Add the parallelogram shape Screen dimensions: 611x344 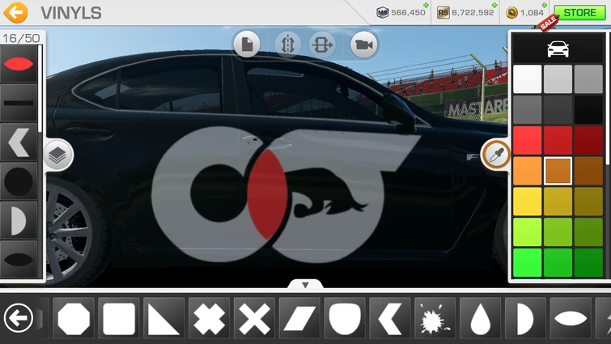[299, 318]
